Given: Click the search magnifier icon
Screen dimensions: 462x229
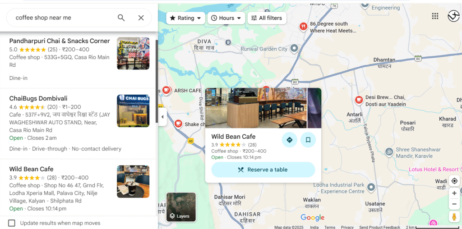Looking at the screenshot, I should coord(121,18).
